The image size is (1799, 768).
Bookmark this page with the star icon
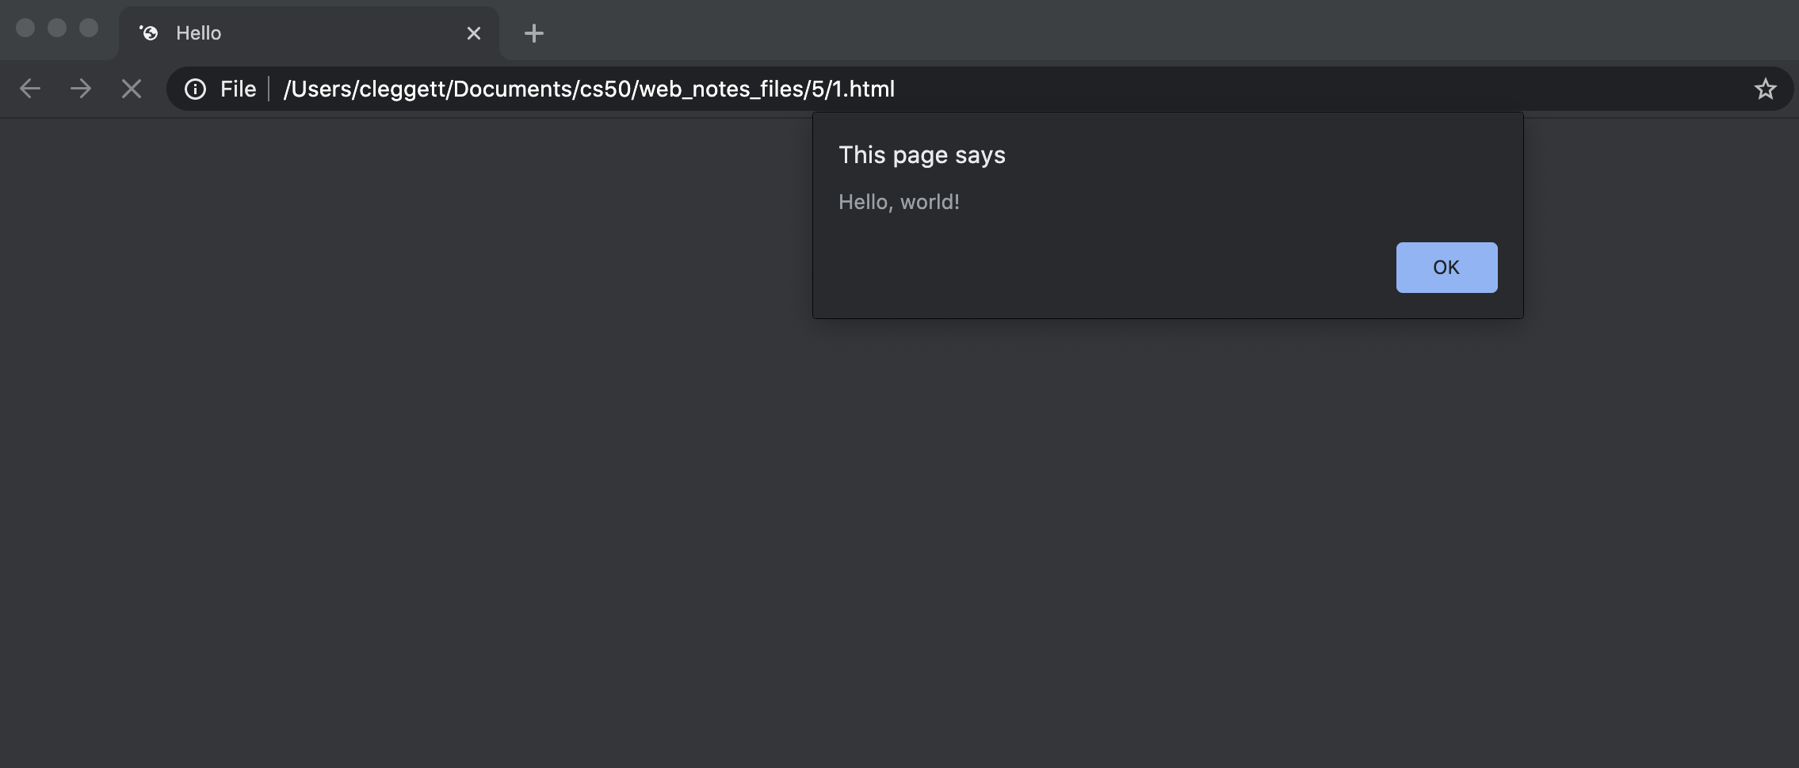[1765, 89]
